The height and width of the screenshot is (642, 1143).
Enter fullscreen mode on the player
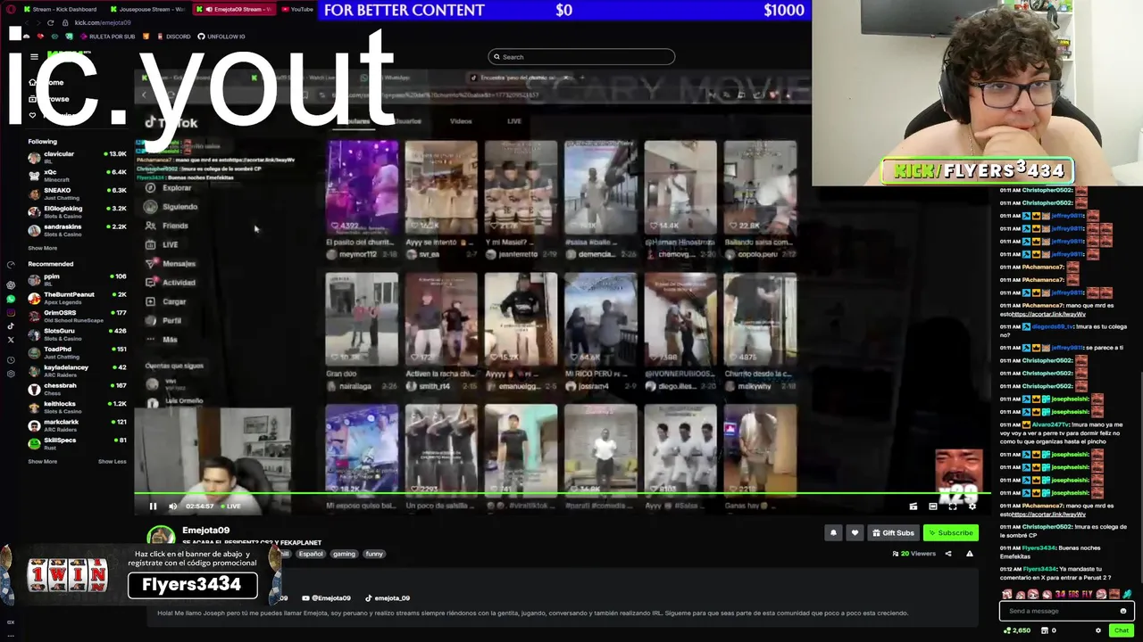point(953,506)
